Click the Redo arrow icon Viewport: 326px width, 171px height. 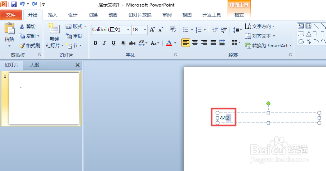coord(34,4)
